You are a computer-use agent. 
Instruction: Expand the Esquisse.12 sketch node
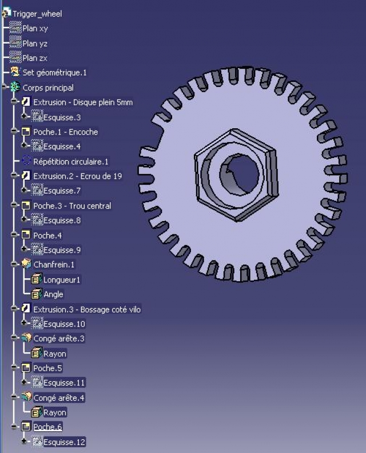click(24, 442)
